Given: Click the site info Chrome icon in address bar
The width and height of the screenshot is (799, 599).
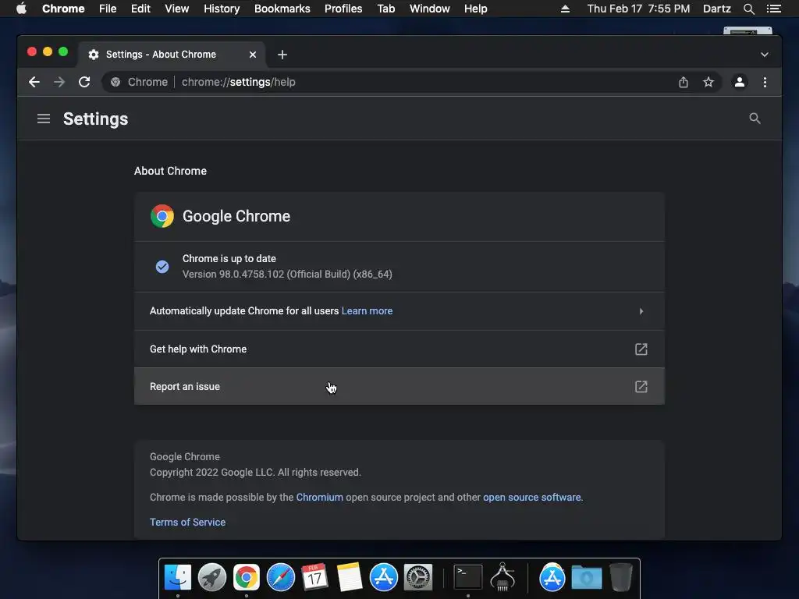Looking at the screenshot, I should (115, 82).
